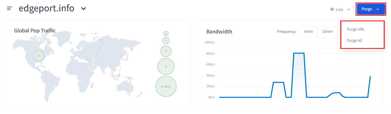Expand the domain chevron beside edgeport.info

click(83, 9)
